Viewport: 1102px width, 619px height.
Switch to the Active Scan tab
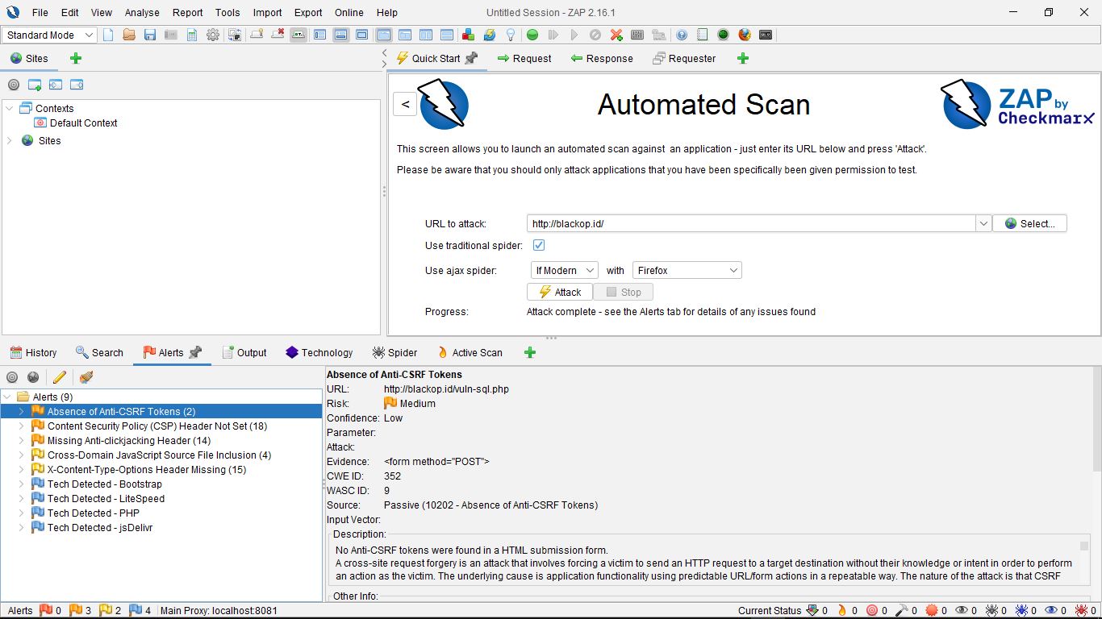470,352
